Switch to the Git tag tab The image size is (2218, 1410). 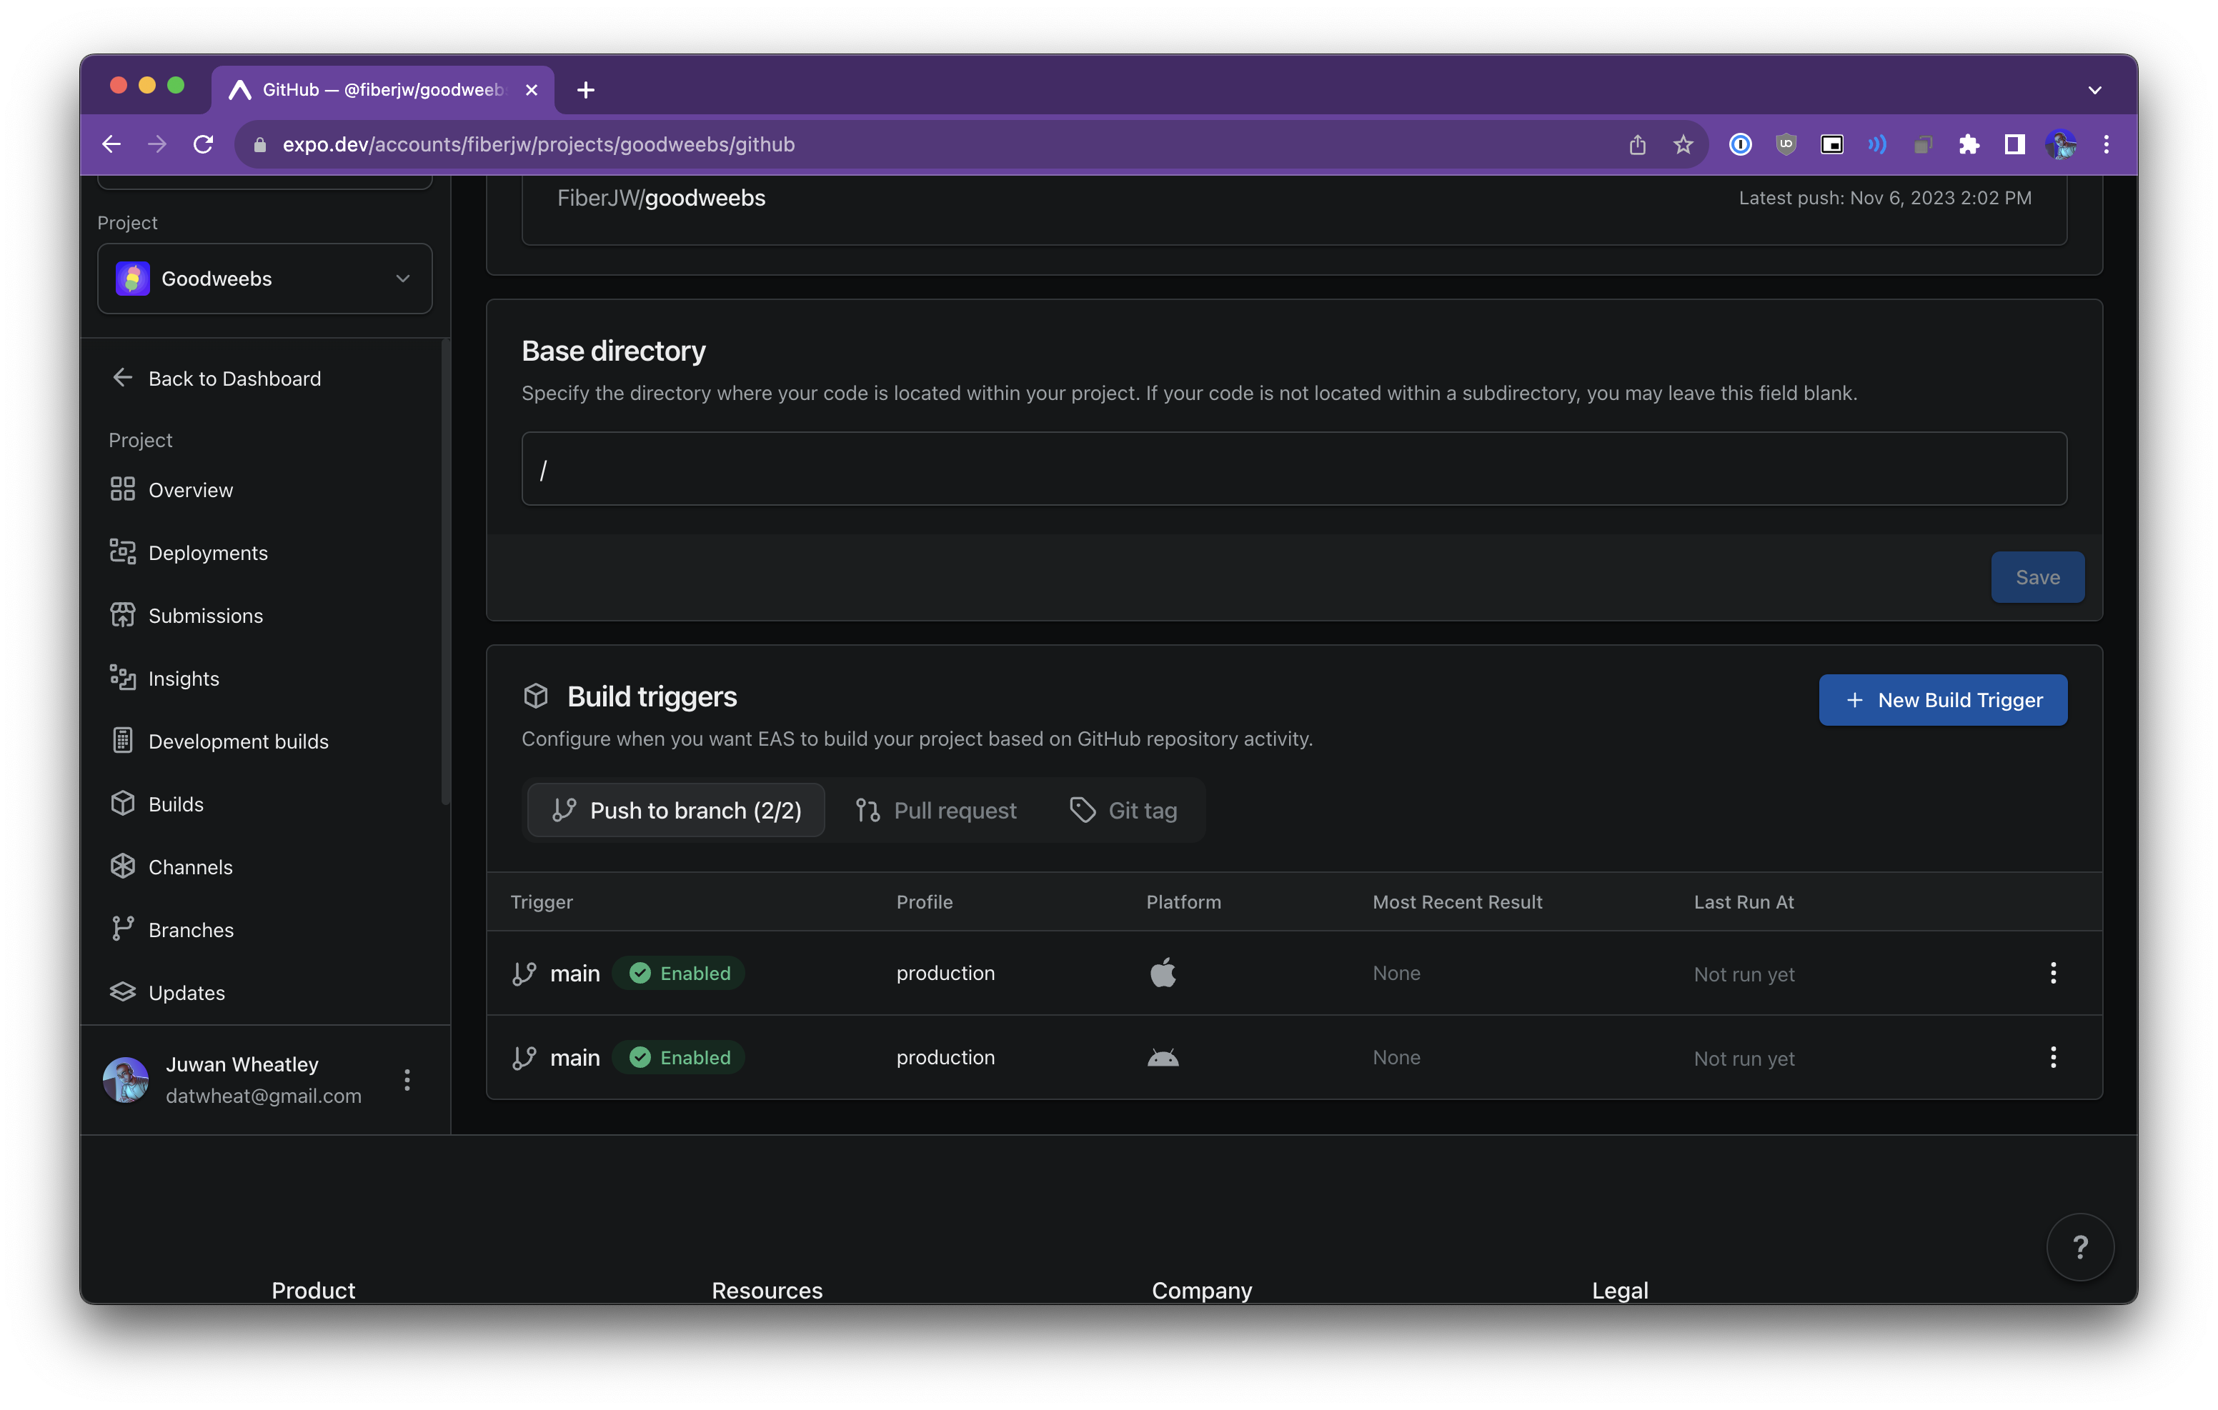pyautogui.click(x=1123, y=809)
